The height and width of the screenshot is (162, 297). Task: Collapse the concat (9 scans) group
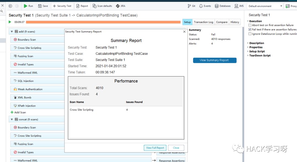(12, 119)
